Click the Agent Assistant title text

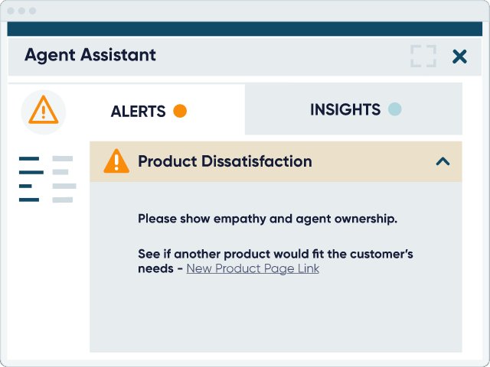click(90, 55)
